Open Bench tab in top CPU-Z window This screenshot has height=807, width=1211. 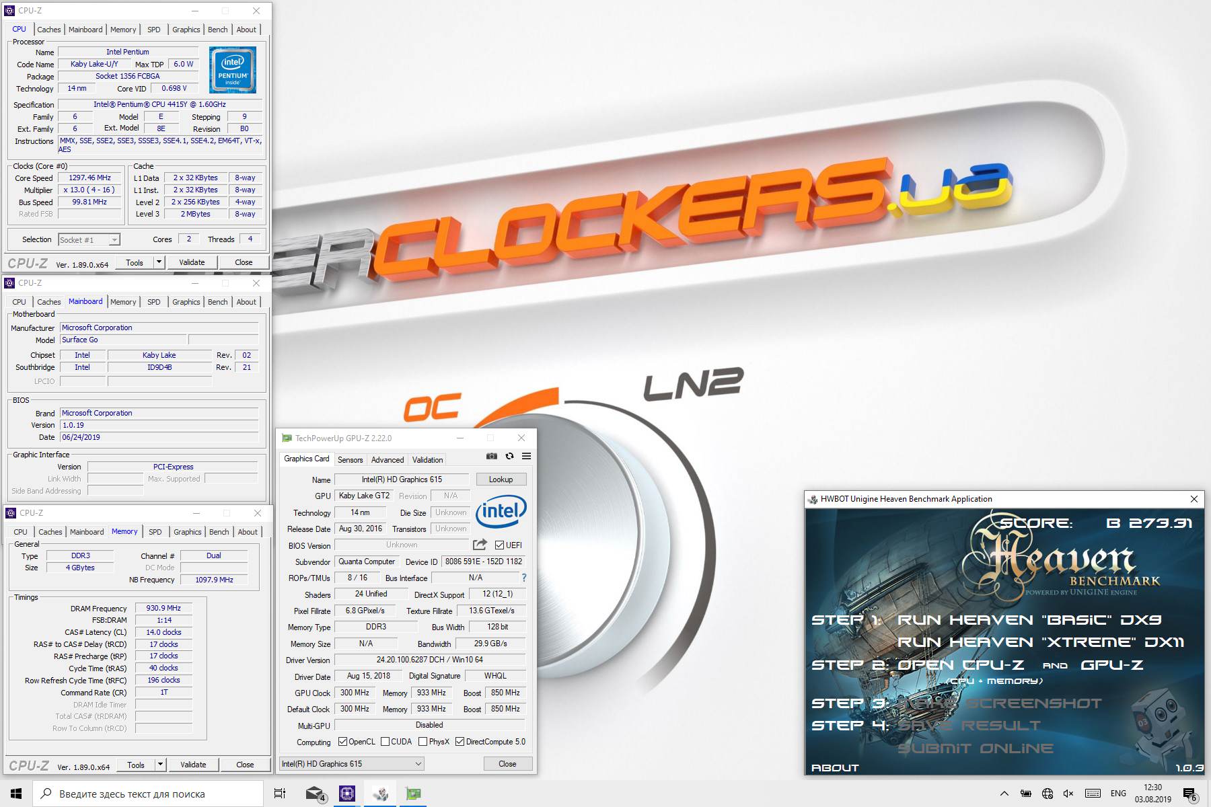[x=217, y=30]
